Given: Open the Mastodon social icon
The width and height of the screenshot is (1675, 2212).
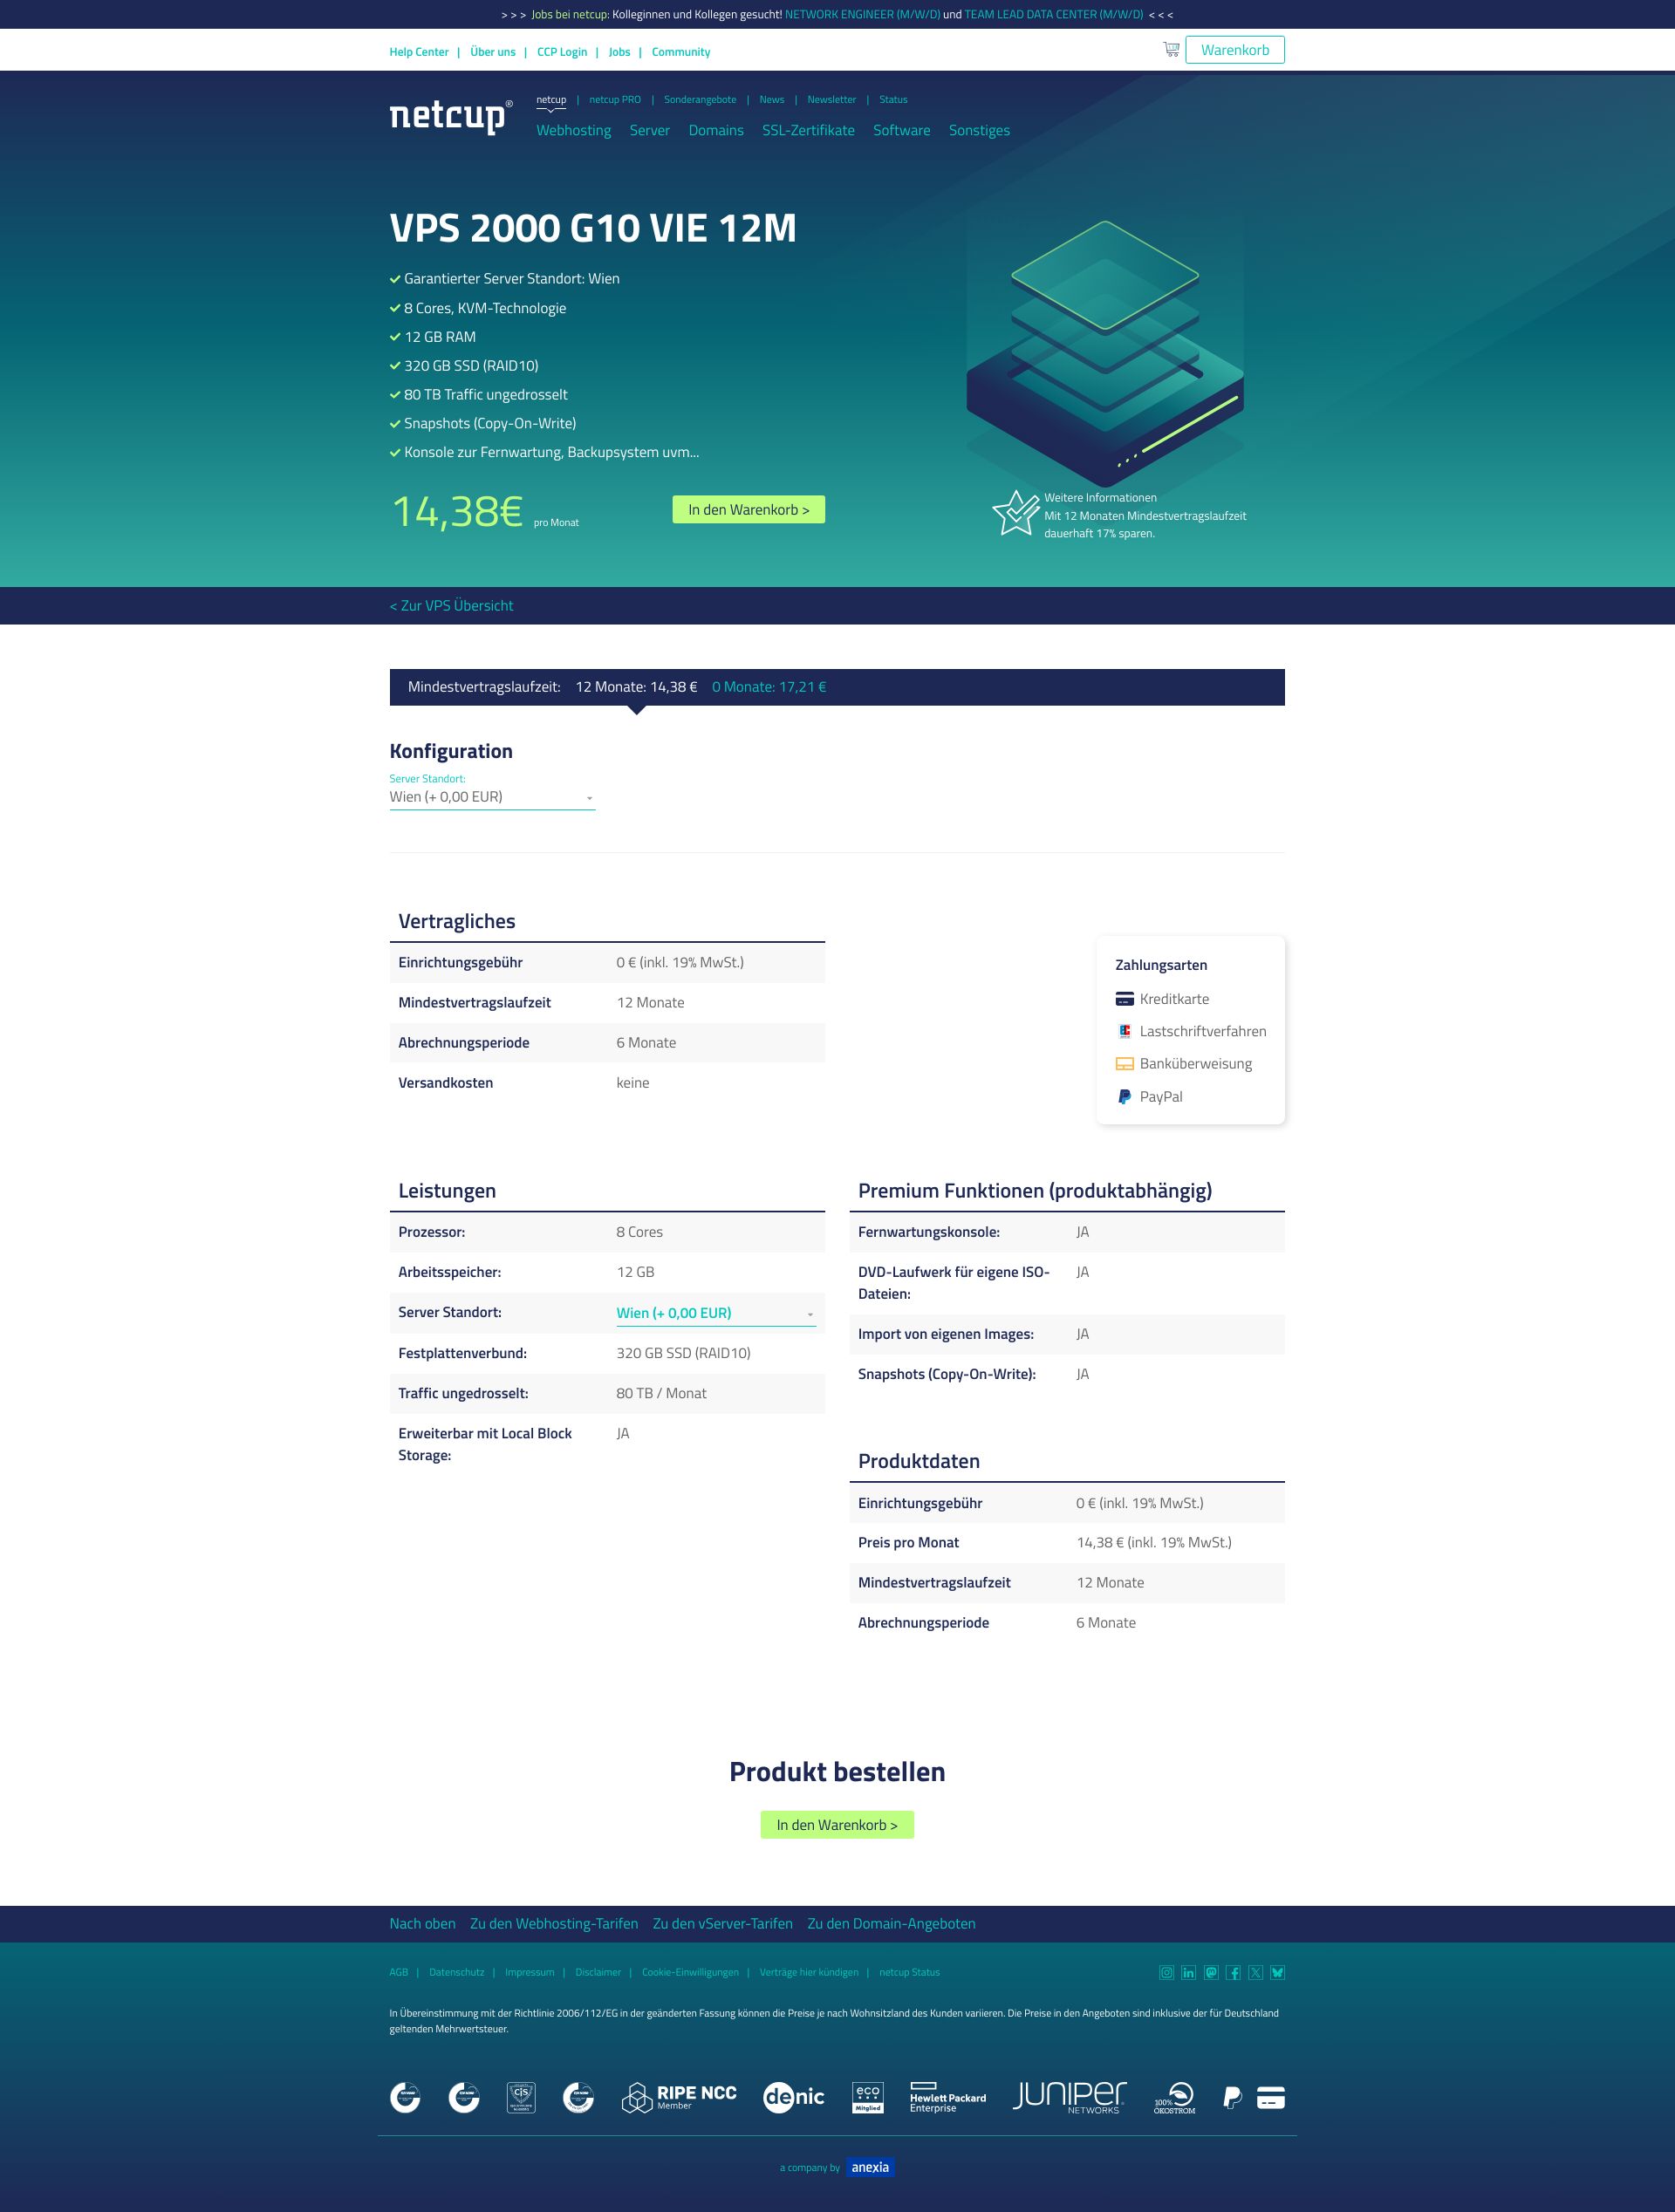Looking at the screenshot, I should click(1211, 1972).
